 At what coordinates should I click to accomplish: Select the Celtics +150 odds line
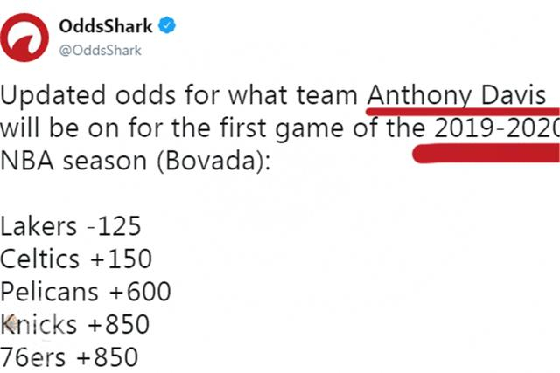click(76, 259)
